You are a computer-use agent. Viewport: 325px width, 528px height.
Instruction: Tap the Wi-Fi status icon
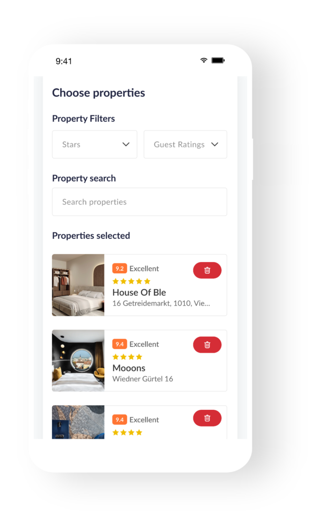(204, 60)
